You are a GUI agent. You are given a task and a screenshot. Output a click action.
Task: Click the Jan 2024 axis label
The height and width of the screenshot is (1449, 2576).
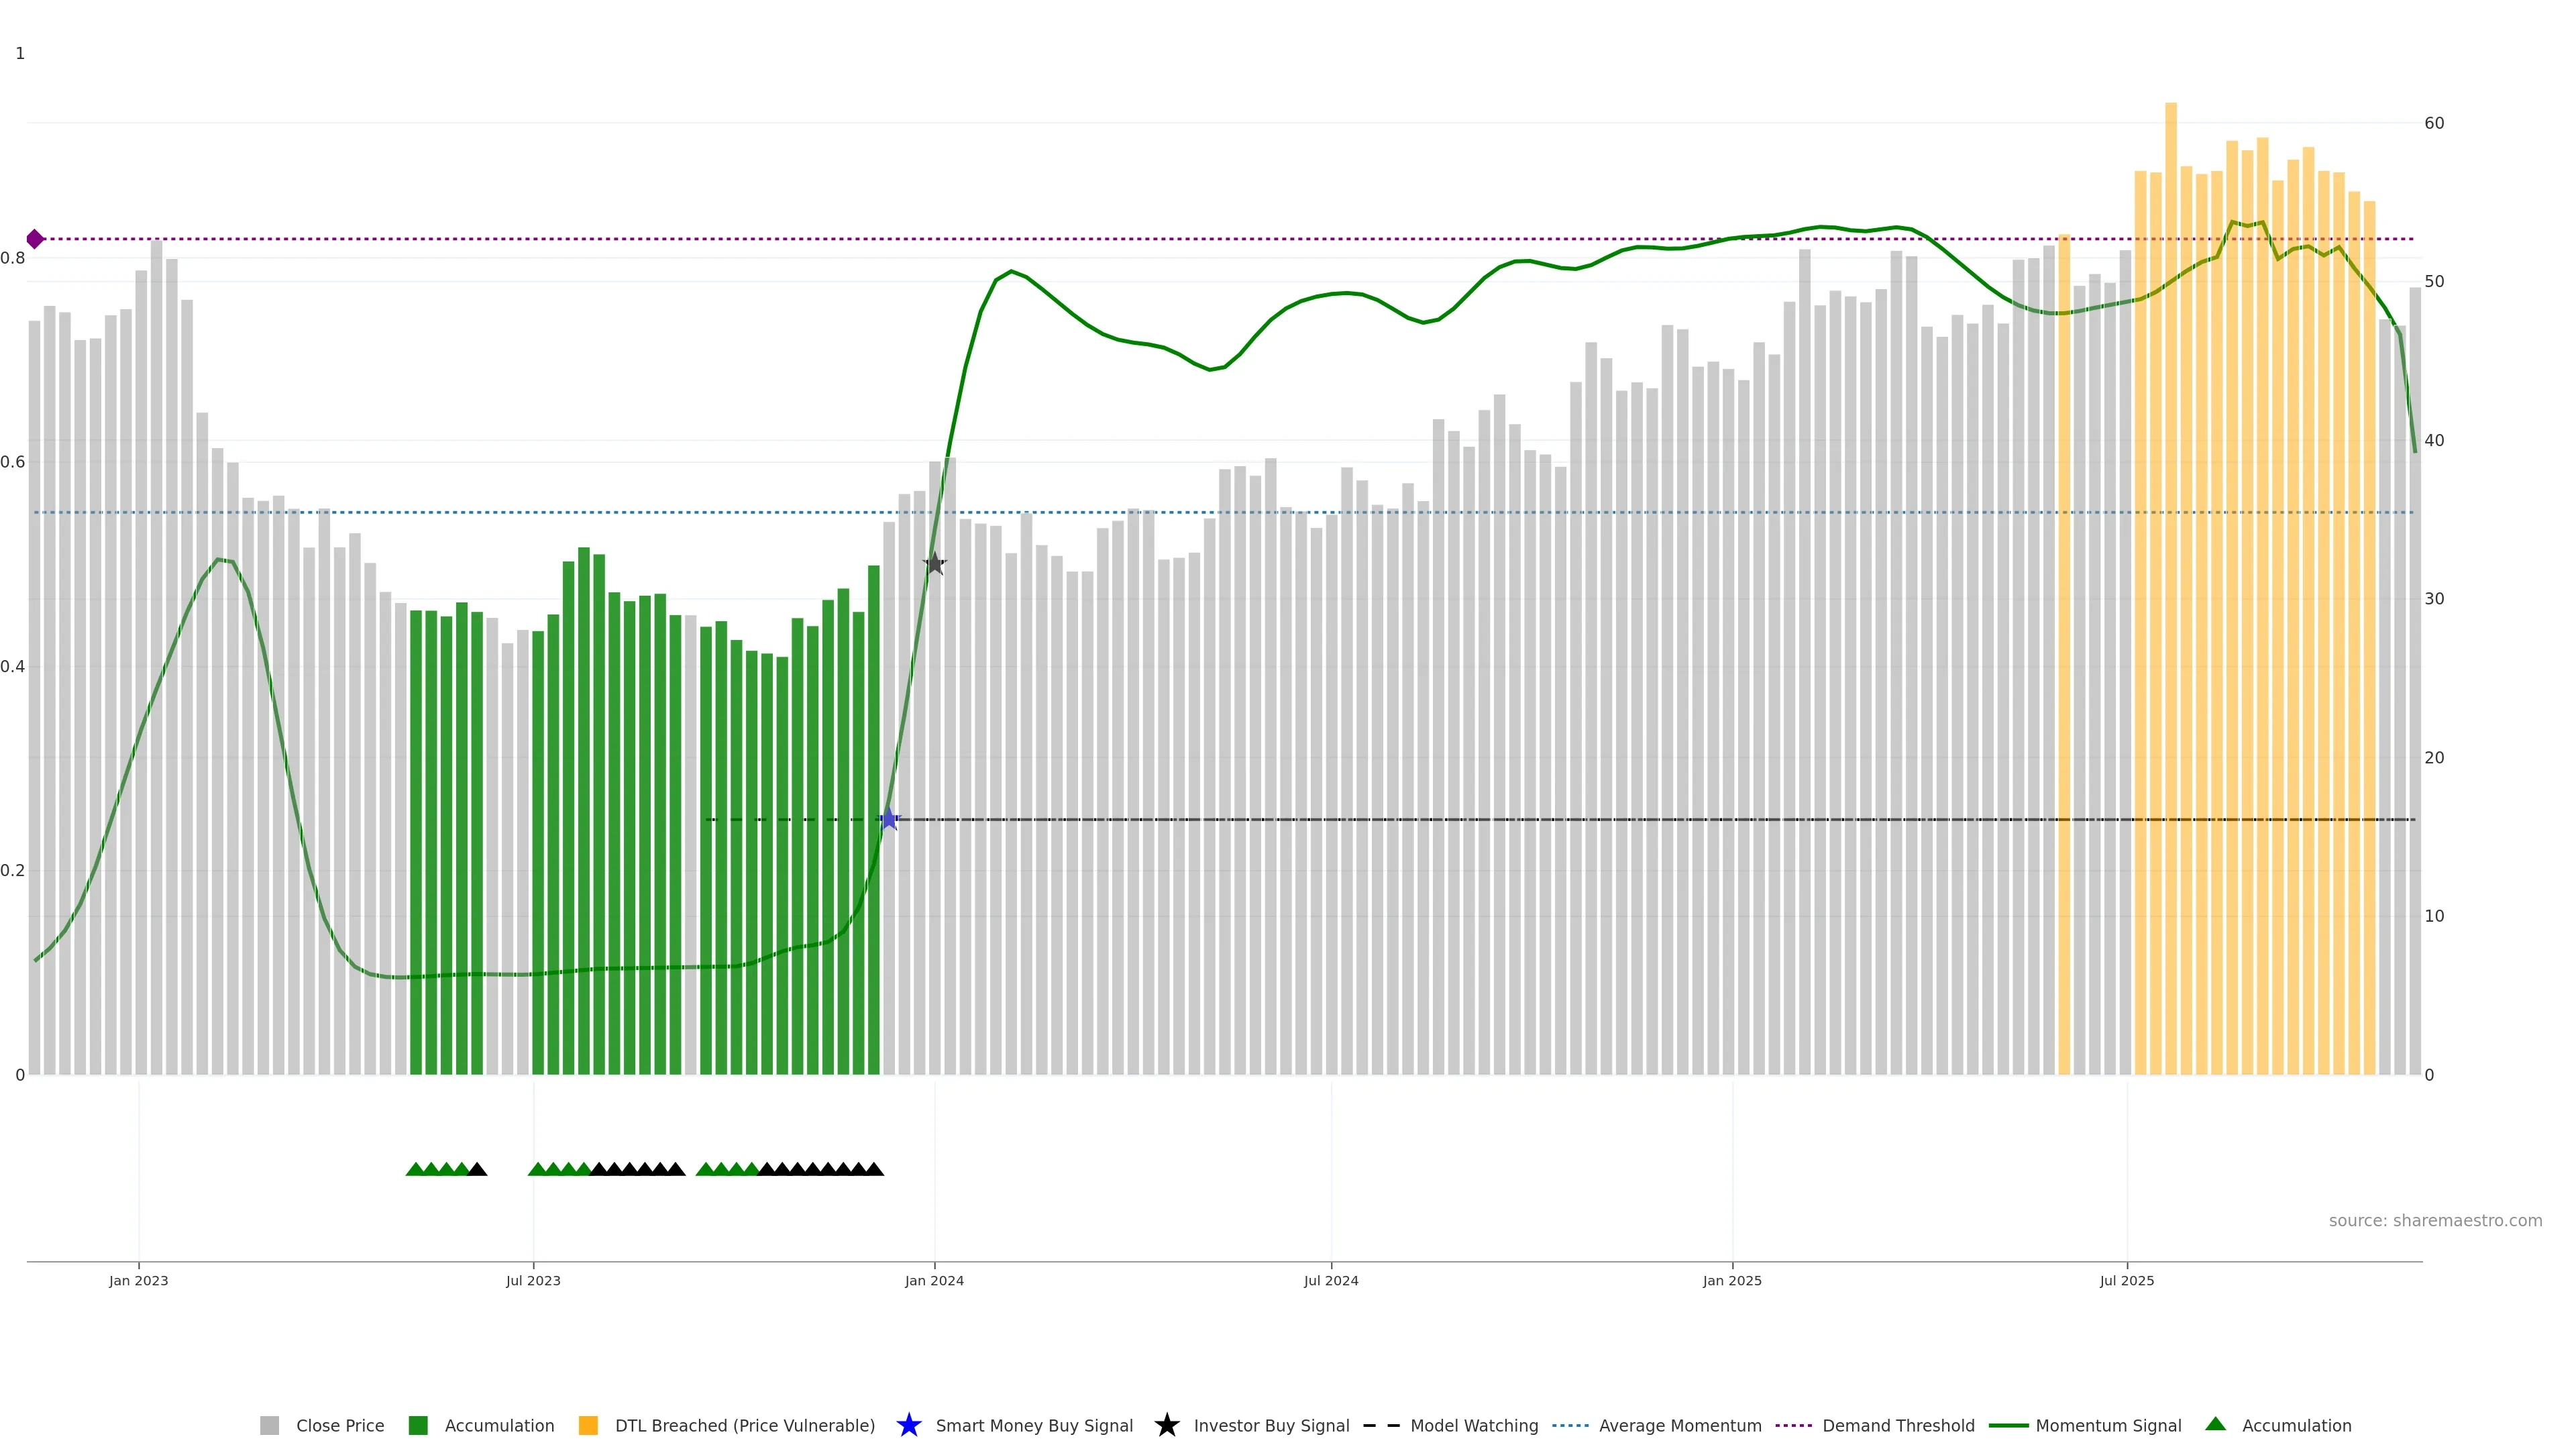click(934, 1280)
